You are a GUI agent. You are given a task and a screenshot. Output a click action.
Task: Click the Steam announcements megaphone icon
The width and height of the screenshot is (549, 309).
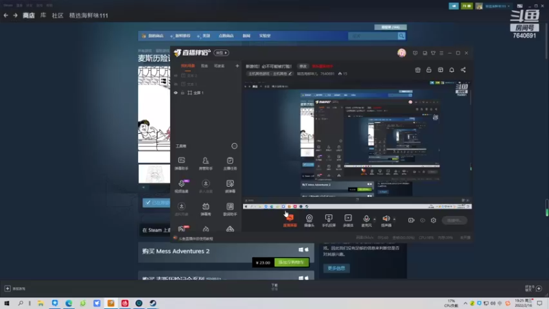point(454,6)
